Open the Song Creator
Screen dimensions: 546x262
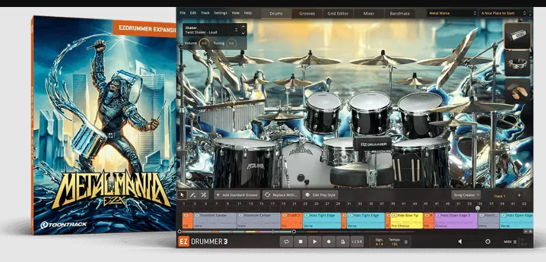(x=466, y=195)
